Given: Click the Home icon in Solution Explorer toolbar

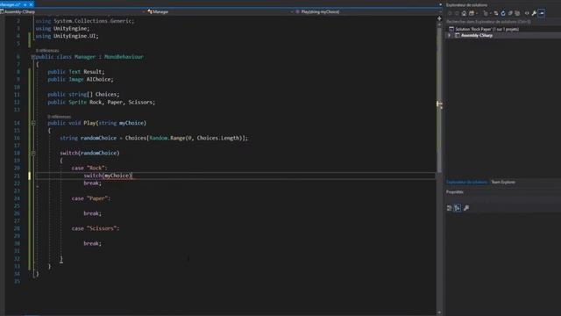Looking at the screenshot, I should click(464, 13).
